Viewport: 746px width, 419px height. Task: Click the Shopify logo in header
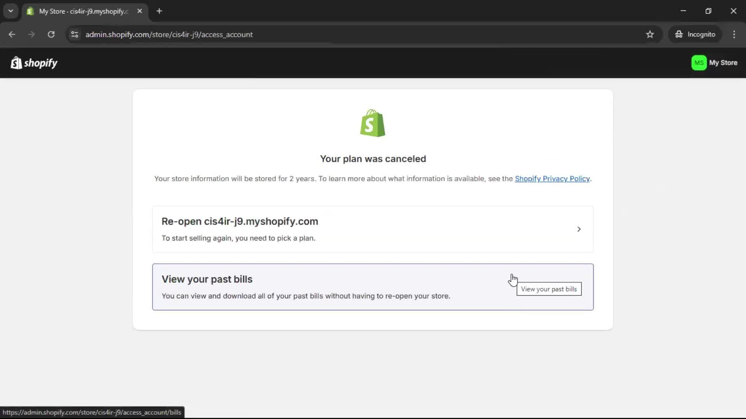click(x=34, y=63)
